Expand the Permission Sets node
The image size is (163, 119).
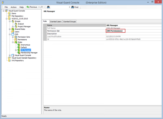(13, 37)
